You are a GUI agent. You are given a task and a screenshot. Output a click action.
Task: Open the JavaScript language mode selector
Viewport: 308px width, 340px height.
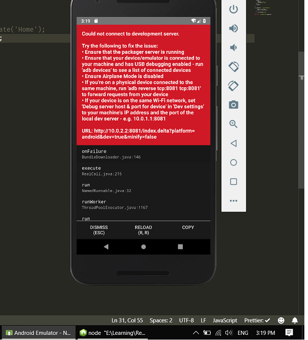[225, 320]
